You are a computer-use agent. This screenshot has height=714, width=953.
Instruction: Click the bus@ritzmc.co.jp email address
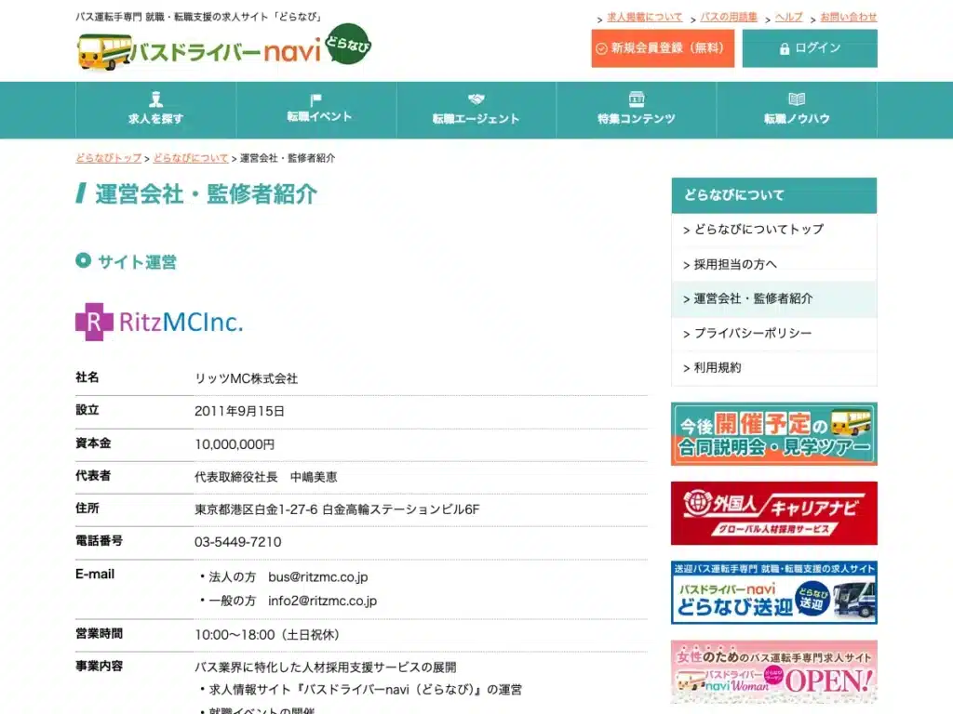point(318,576)
